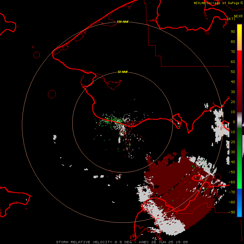The image size is (244, 244).
Task: Click the blue bottom segment of the color bar
Action: click(x=239, y=203)
